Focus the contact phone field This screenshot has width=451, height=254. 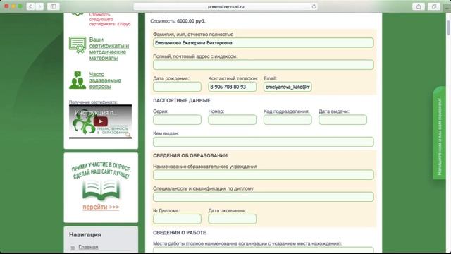(232, 87)
